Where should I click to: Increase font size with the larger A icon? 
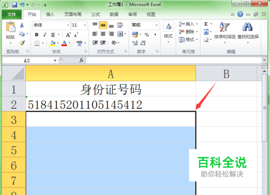(x=68, y=35)
